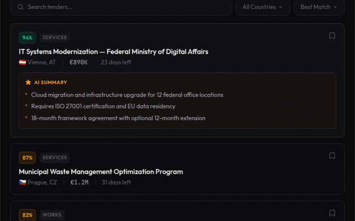This screenshot has width=355, height=221.
Task: Click the Czech flag icon near Prague
Action: tap(22, 183)
